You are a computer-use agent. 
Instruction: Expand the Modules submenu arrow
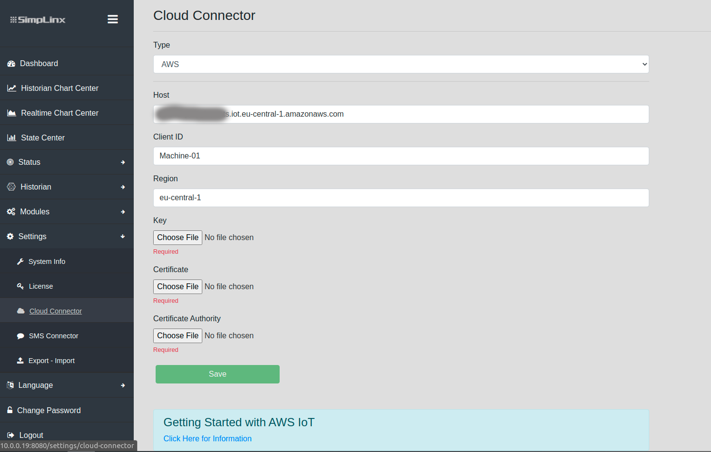pyautogui.click(x=123, y=212)
